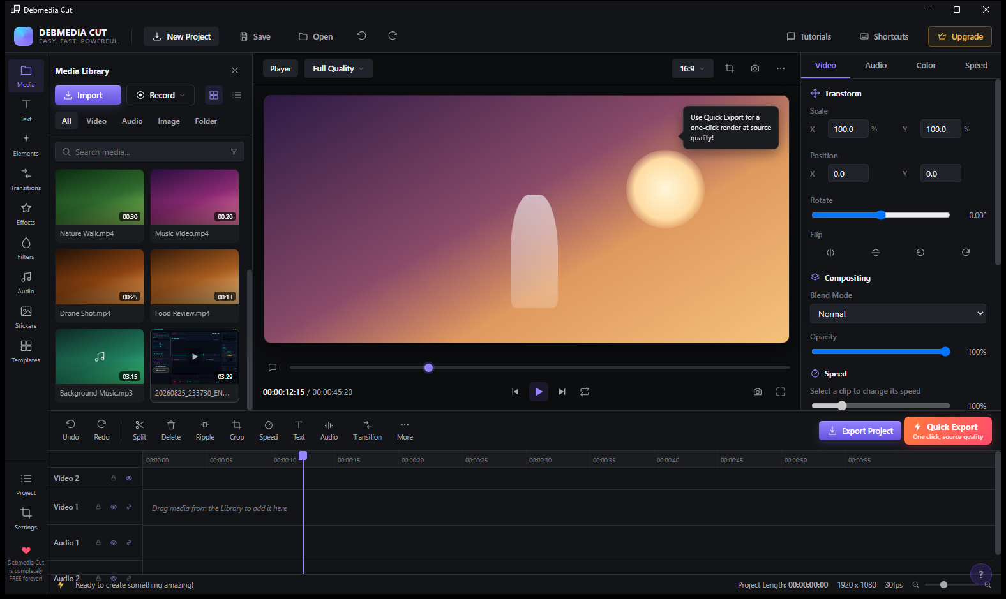Click the Ripple edit tool
Screen dimensions: 1006x599
(205, 430)
